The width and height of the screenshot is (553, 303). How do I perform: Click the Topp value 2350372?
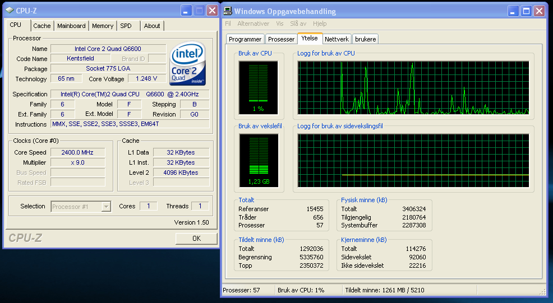(x=311, y=265)
